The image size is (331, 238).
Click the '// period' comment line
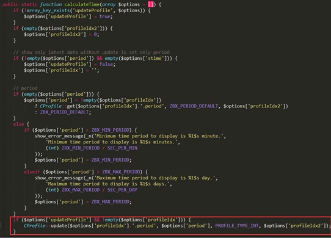coord(25,88)
